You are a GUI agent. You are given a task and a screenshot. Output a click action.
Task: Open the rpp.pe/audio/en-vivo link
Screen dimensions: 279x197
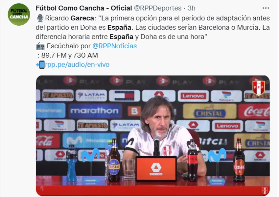click(77, 65)
